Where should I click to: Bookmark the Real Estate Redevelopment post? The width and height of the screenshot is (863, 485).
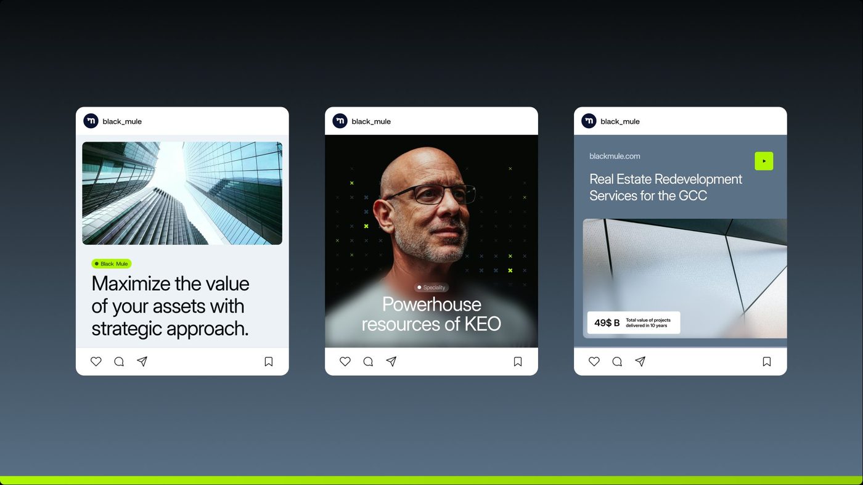[x=767, y=362]
